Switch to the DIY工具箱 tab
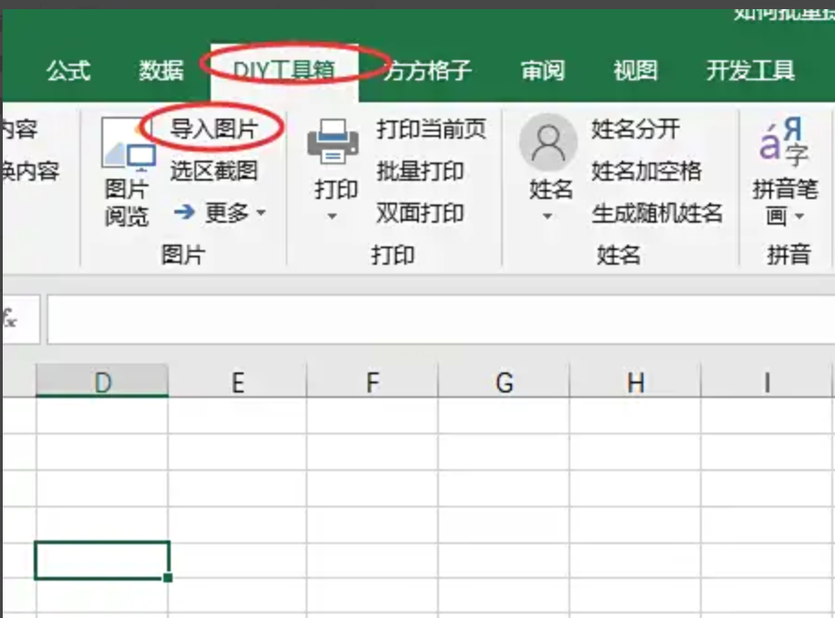Viewport: 835px width, 618px height. [285, 70]
